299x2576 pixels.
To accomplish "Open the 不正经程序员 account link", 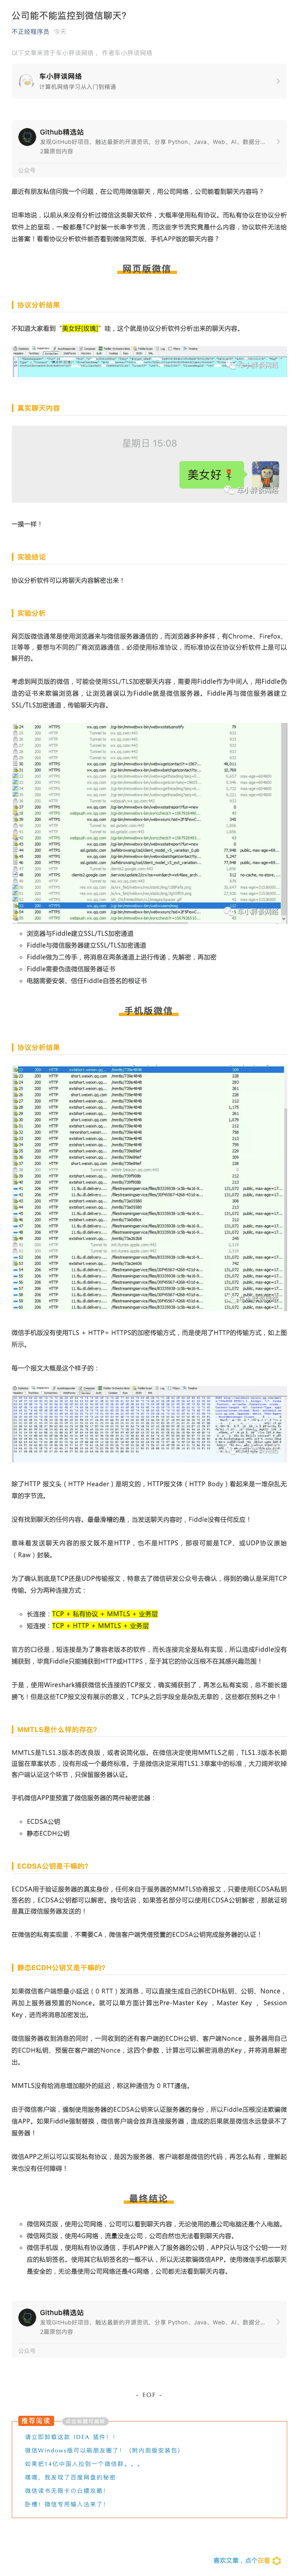I will point(30,32).
